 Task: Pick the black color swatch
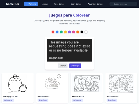82,32
